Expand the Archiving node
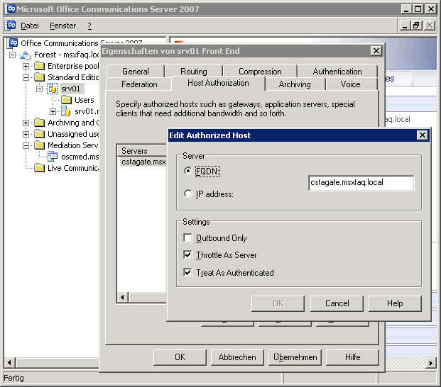Screen dimensions: 441x387 [26, 123]
